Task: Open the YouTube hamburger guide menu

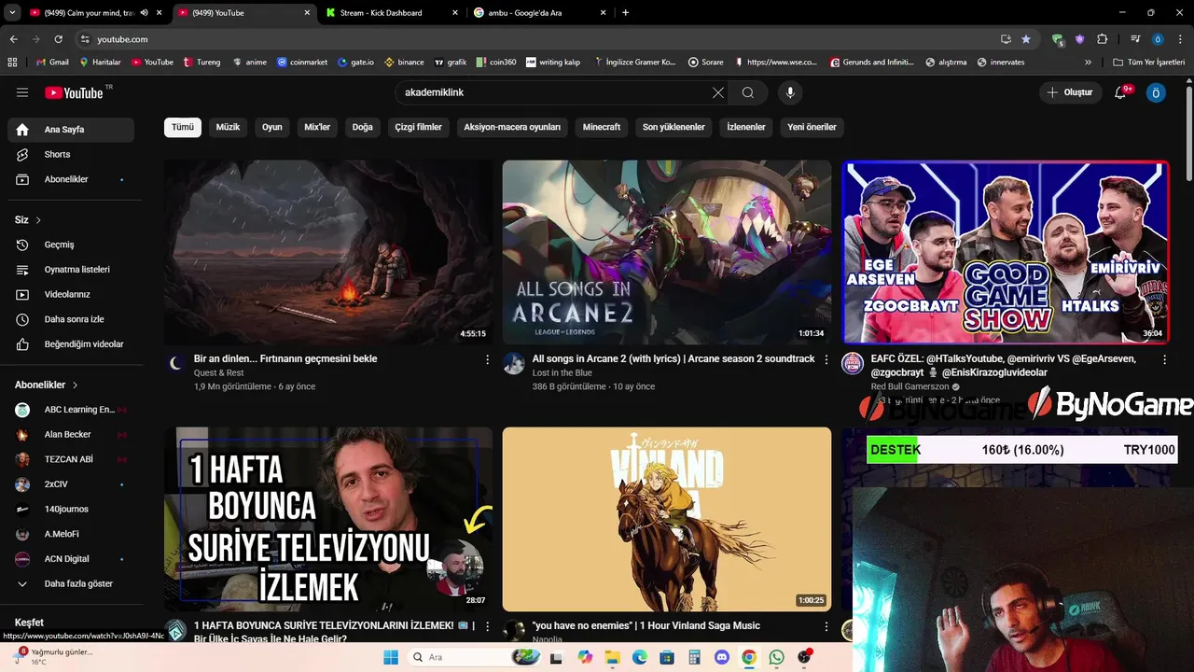Action: coord(22,92)
